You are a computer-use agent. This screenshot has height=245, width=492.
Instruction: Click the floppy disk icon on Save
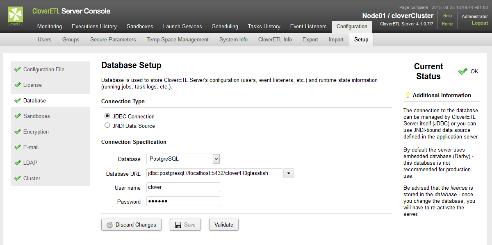178,225
